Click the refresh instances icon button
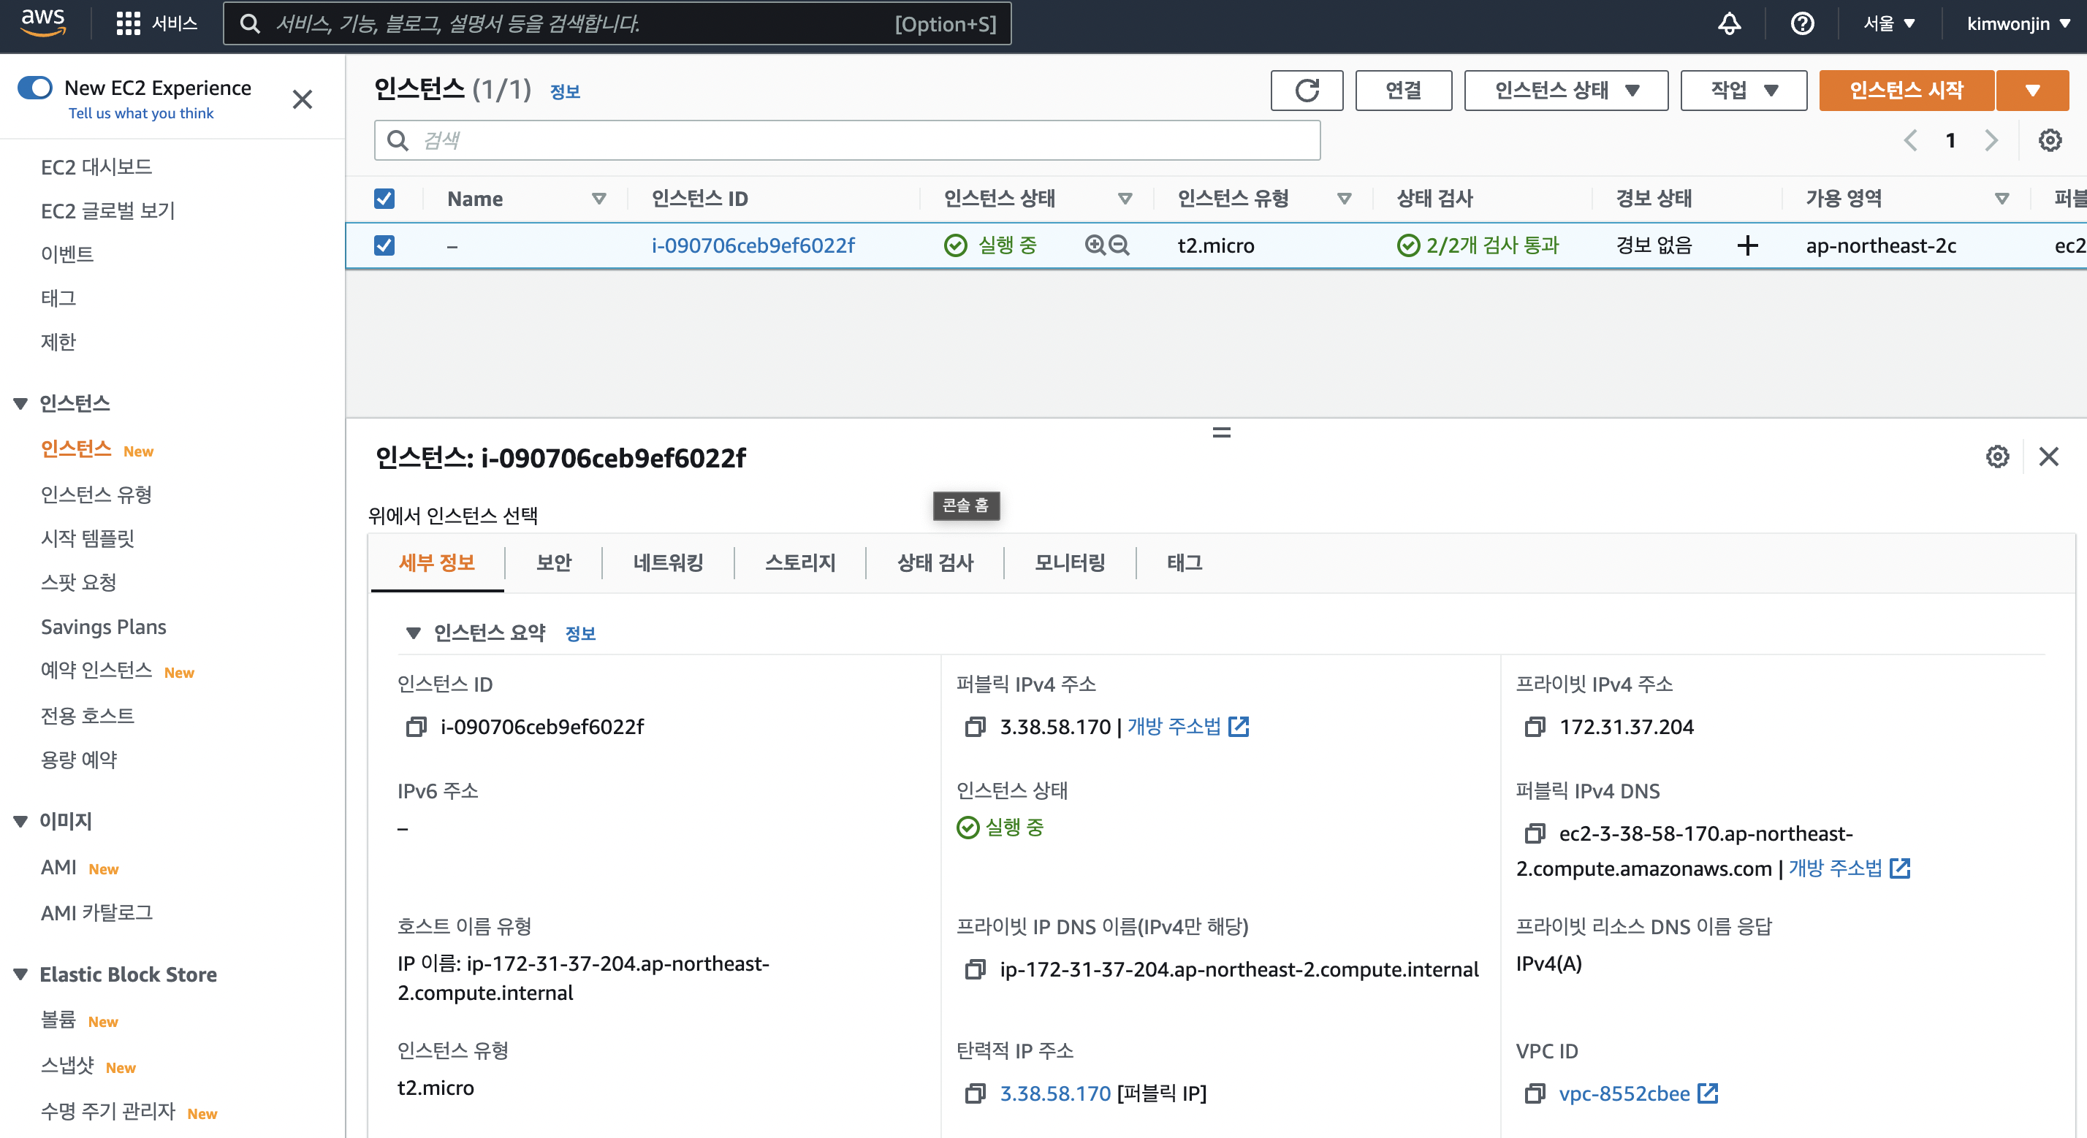This screenshot has width=2087, height=1138. pyautogui.click(x=1306, y=90)
